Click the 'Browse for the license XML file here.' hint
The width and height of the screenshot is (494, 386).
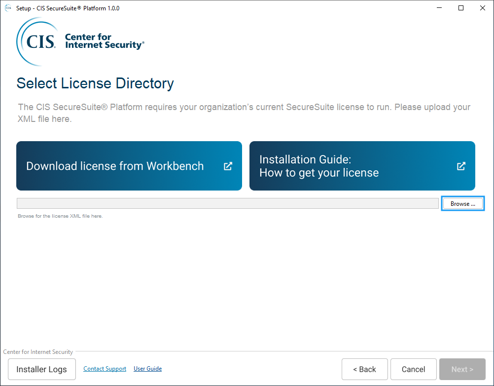tap(60, 216)
